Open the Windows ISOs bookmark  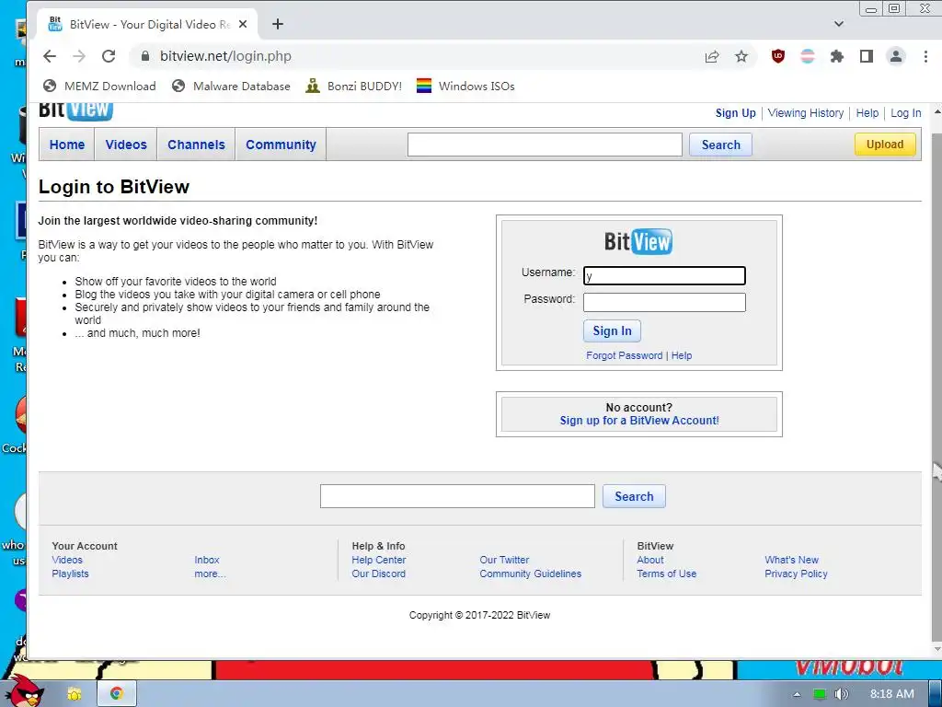click(465, 86)
